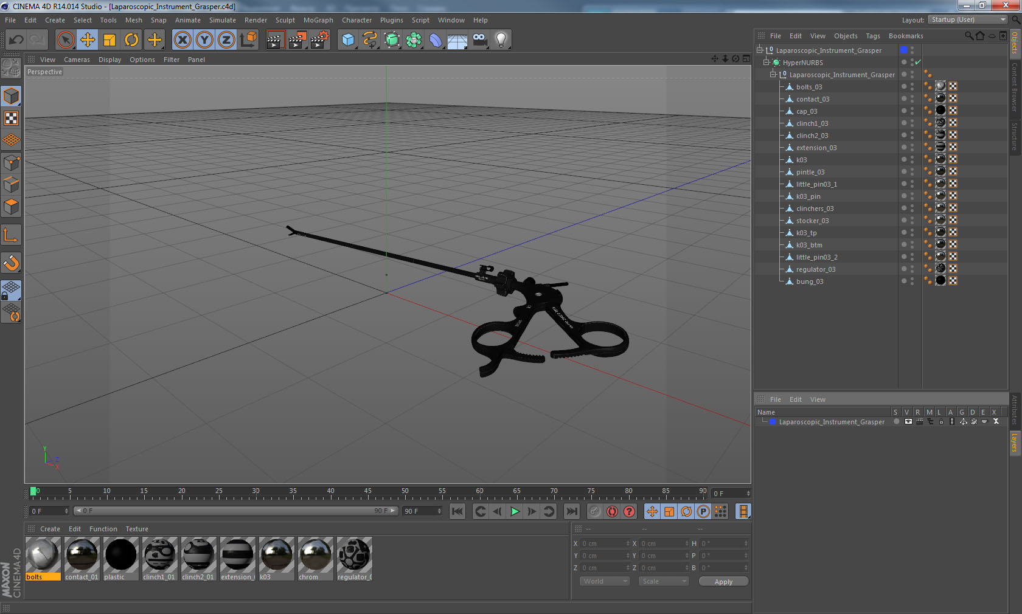The image size is (1022, 614).
Task: Select the Move tool in top toolbar
Action: coord(88,40)
